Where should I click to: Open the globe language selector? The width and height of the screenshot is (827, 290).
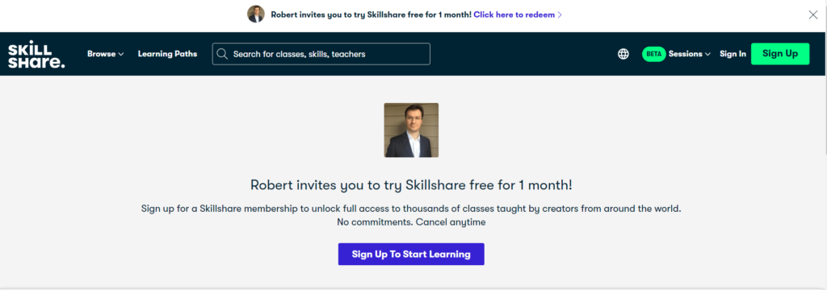tap(623, 54)
